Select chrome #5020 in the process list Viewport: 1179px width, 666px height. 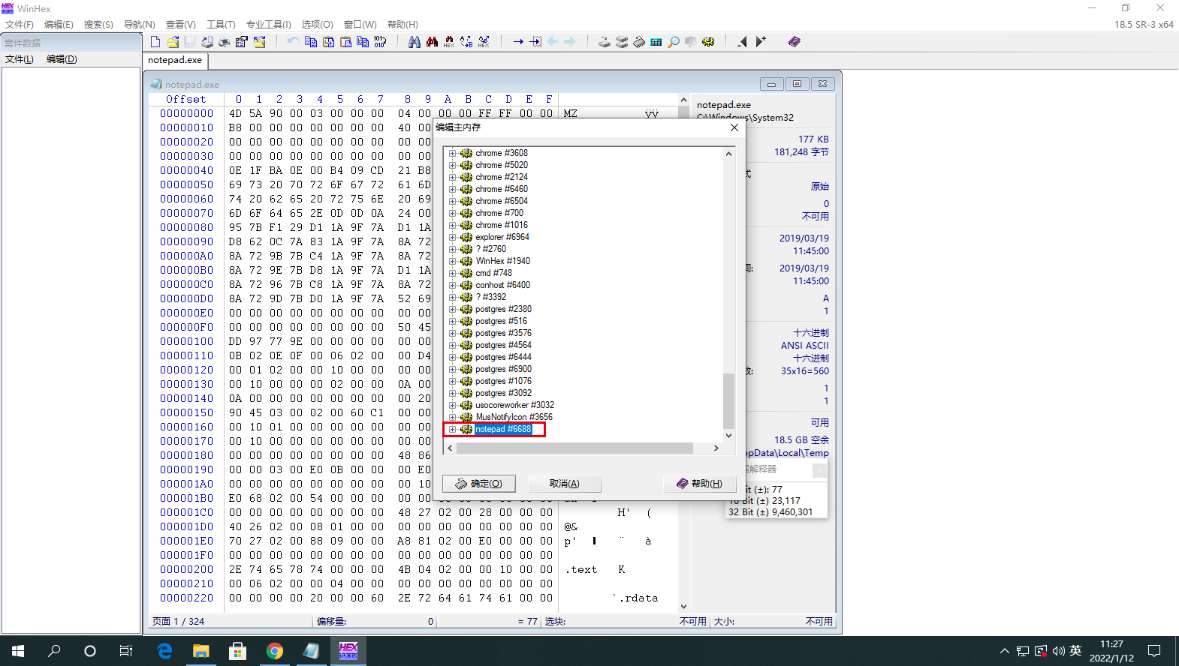click(502, 165)
